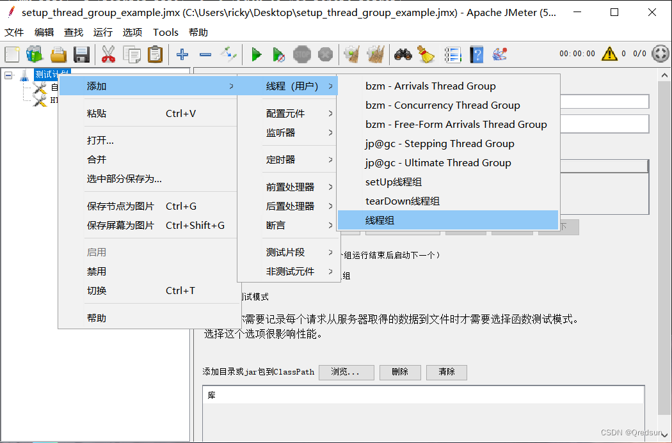This screenshot has width=672, height=443.
Task: Collapse all nodes with minus icon
Action: pos(205,54)
